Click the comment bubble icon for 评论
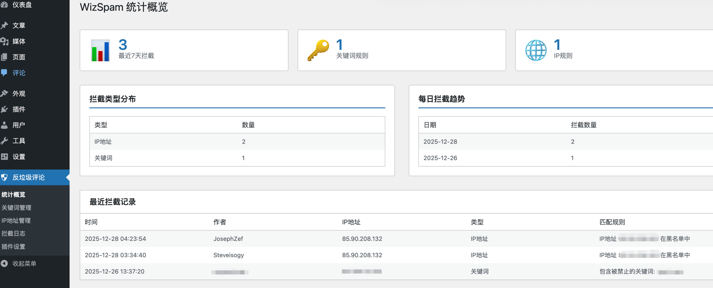The image size is (713, 288). click(x=4, y=73)
